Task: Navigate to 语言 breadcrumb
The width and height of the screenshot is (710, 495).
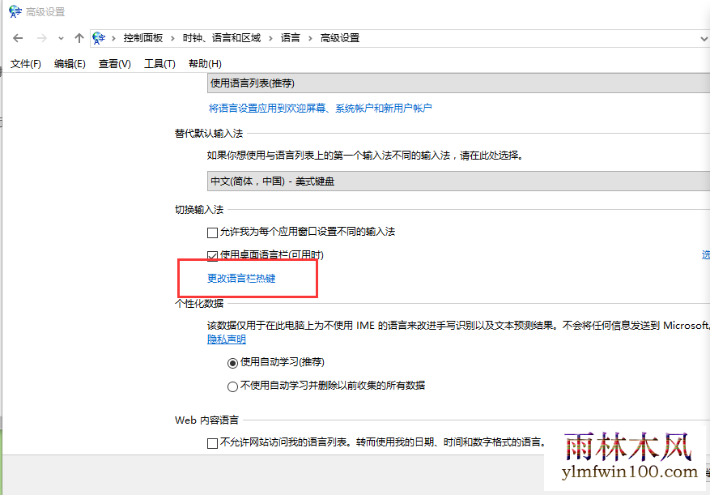Action: pos(291,38)
